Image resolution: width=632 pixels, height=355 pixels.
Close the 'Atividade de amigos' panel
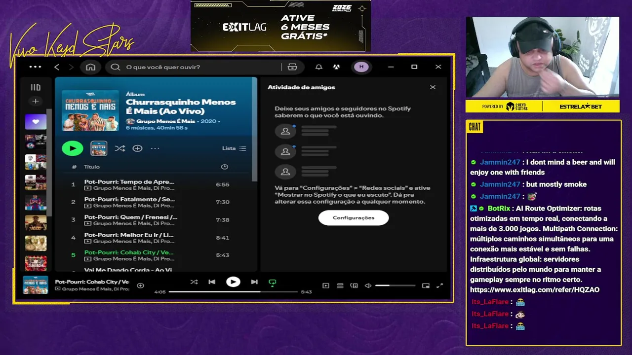point(433,87)
